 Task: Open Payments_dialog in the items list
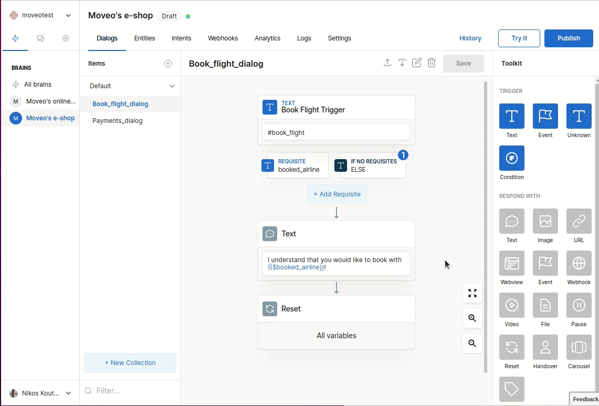point(118,121)
